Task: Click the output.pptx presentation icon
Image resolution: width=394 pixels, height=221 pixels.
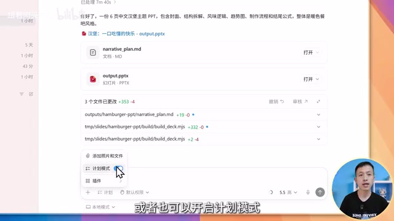Action: pyautogui.click(x=93, y=79)
